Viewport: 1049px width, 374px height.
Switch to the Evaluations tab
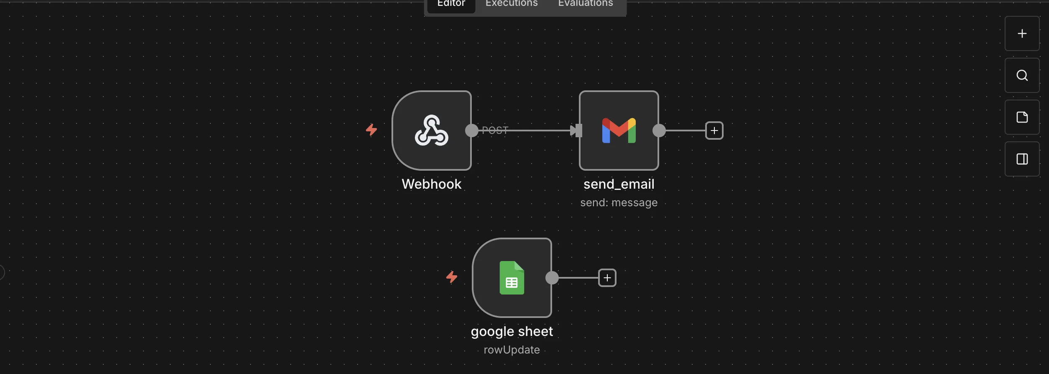click(x=586, y=4)
